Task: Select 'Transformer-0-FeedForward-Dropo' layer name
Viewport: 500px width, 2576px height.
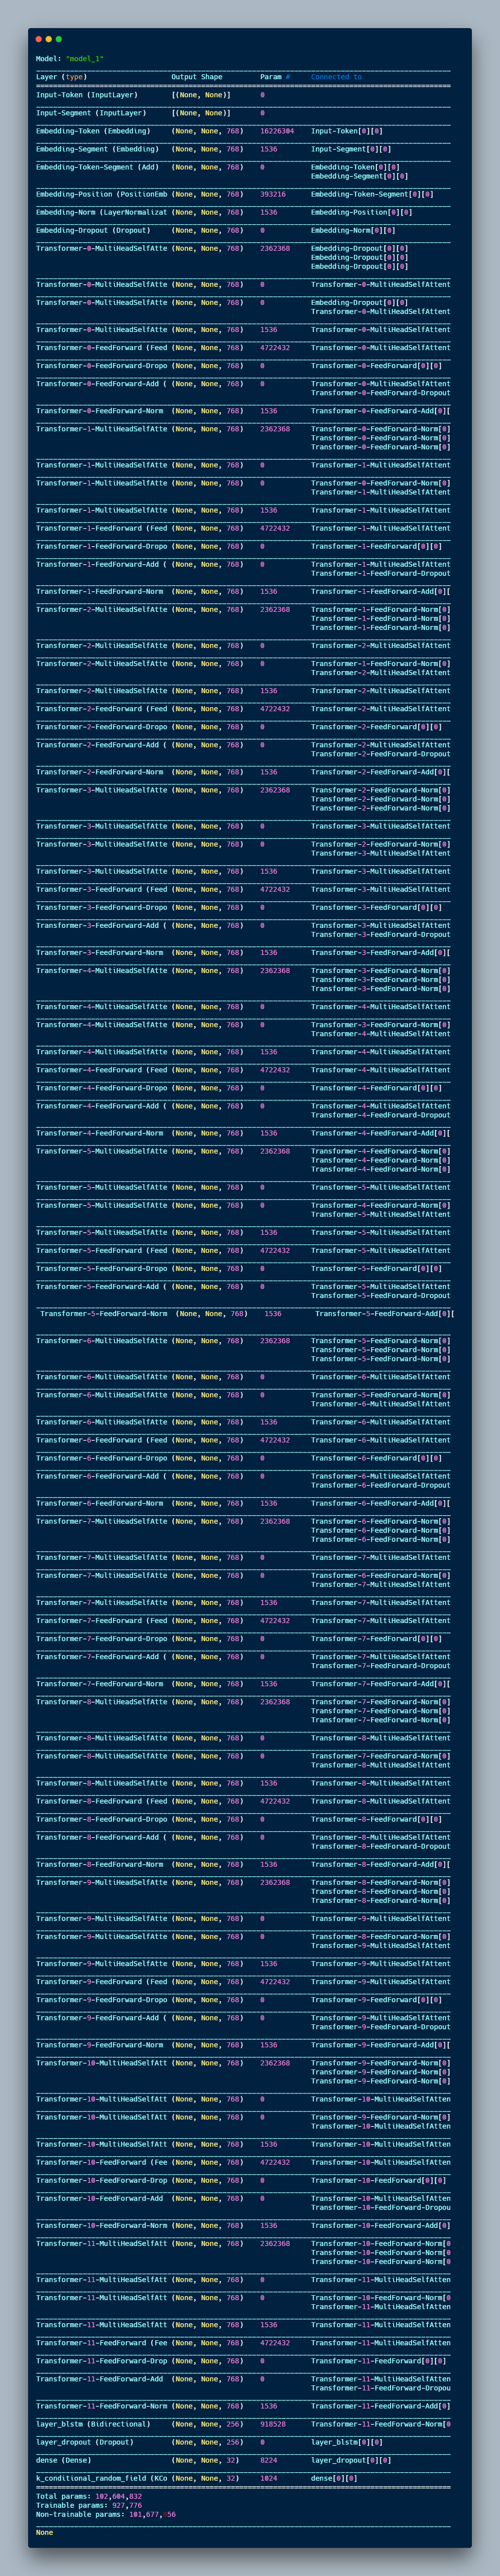Action: [x=102, y=366]
